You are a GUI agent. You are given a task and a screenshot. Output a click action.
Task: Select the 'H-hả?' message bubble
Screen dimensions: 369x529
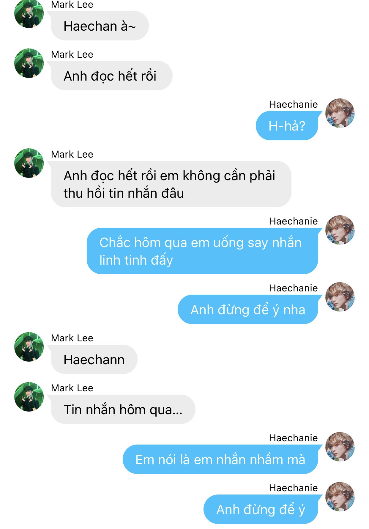coord(287,126)
